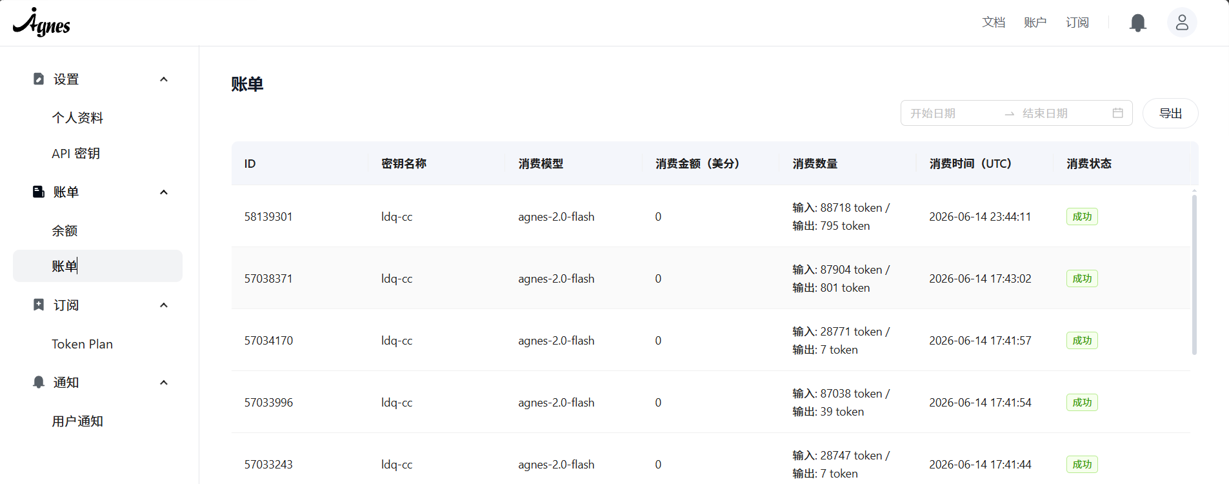This screenshot has height=484, width=1229.
Task: Open the user avatar menu
Action: (x=1182, y=23)
